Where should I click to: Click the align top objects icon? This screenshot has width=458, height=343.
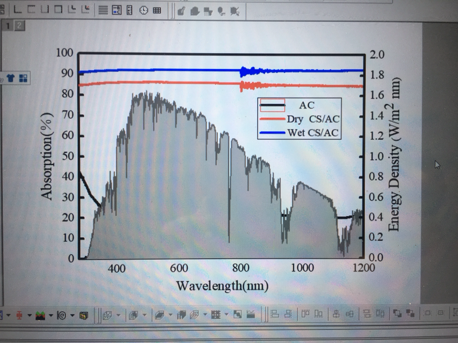click(305, 314)
